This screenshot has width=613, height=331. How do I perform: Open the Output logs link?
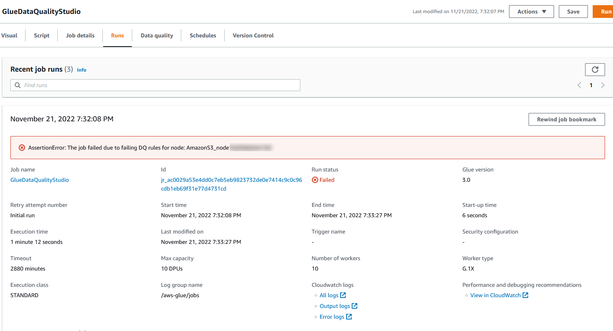coord(335,306)
